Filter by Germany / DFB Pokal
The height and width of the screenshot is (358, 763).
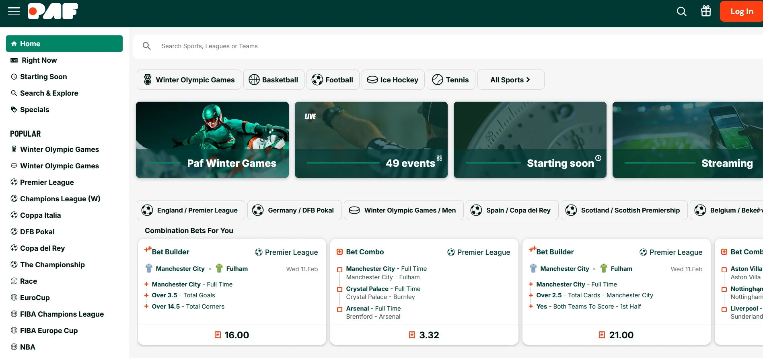(294, 210)
